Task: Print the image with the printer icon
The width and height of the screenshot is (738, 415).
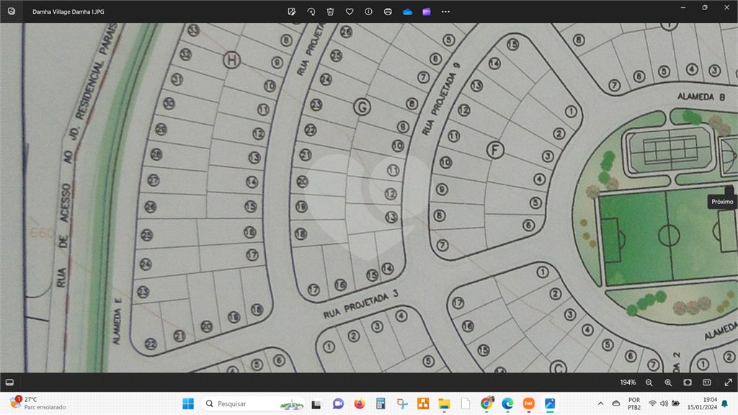Action: click(388, 12)
